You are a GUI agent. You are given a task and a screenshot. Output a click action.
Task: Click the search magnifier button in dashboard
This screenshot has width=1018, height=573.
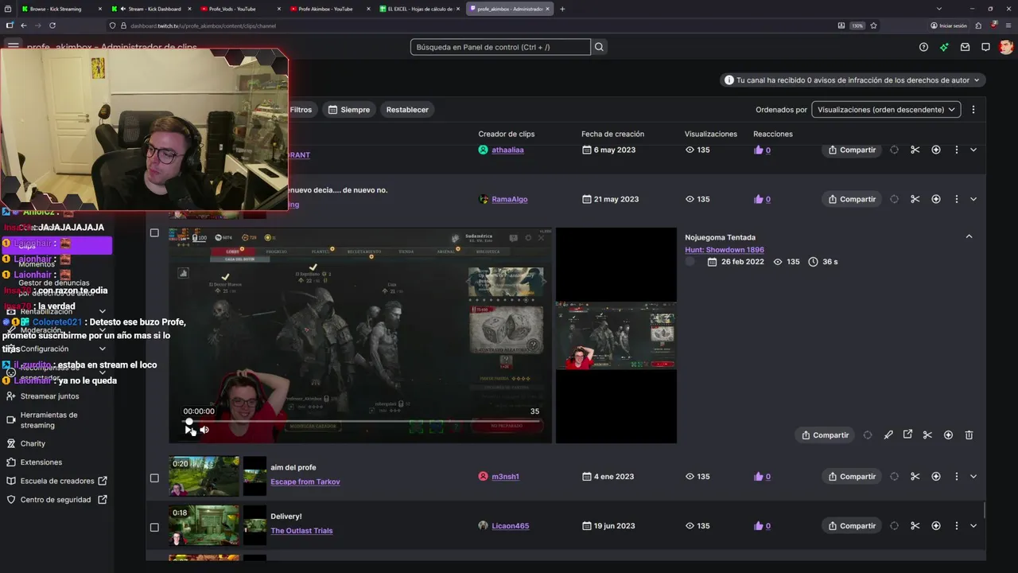pyautogui.click(x=599, y=47)
